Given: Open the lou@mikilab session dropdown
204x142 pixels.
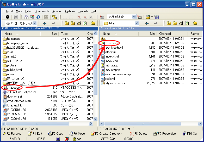Looking at the screenshot, I should click(x=134, y=16).
